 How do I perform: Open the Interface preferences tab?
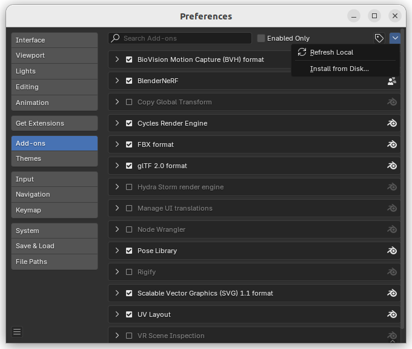[x=55, y=40]
